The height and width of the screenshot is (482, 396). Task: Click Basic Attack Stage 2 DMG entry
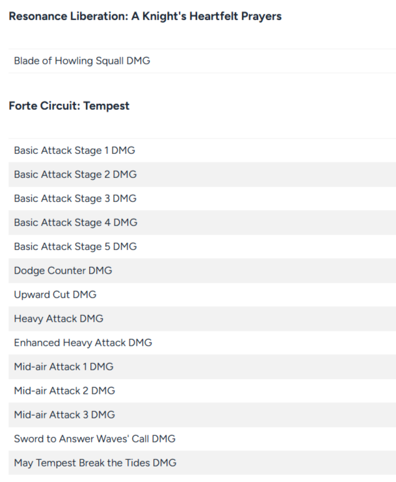click(75, 175)
